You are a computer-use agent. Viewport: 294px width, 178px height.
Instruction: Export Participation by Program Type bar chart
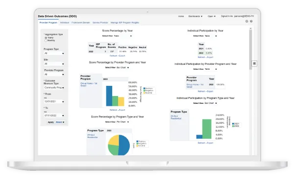tap(210, 143)
